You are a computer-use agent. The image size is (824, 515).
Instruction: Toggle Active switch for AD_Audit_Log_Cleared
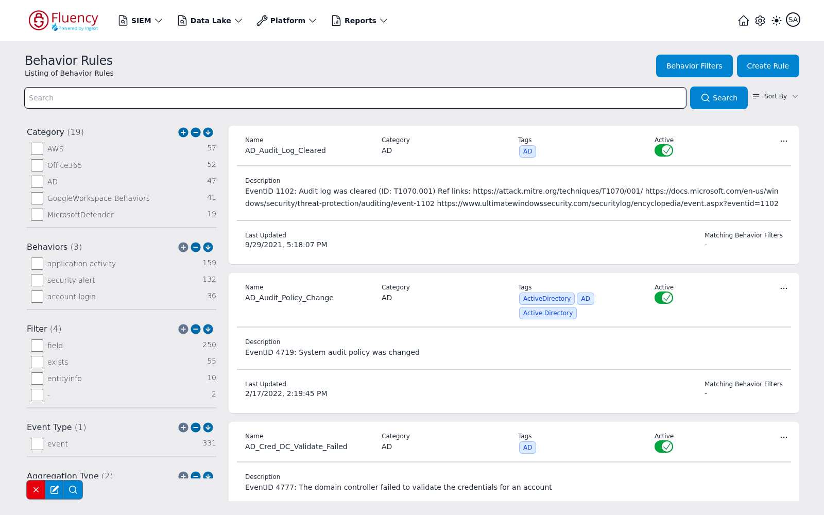tap(664, 150)
